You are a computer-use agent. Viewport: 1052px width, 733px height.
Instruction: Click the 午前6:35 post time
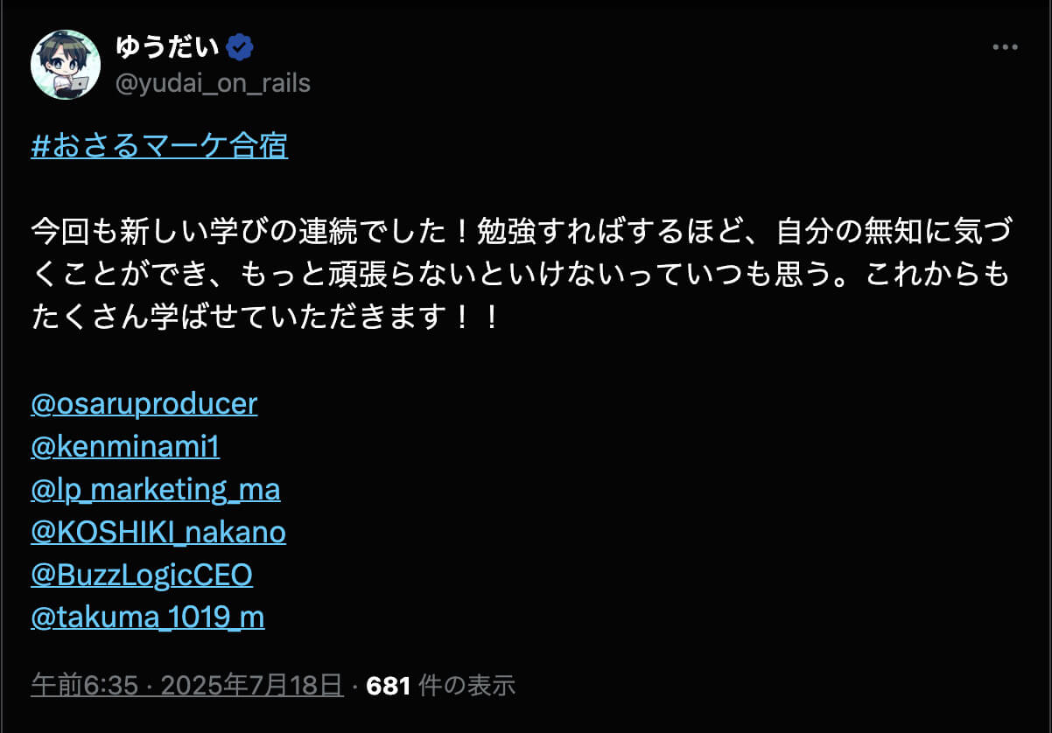tap(84, 686)
